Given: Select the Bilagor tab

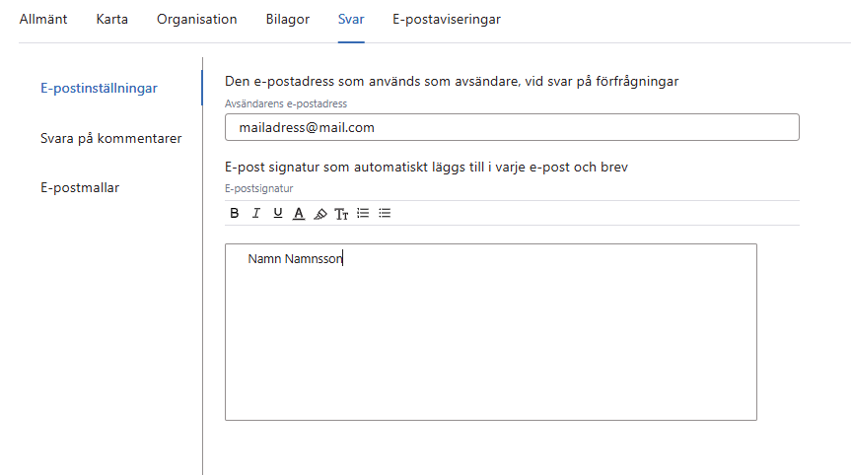Looking at the screenshot, I should 288,20.
